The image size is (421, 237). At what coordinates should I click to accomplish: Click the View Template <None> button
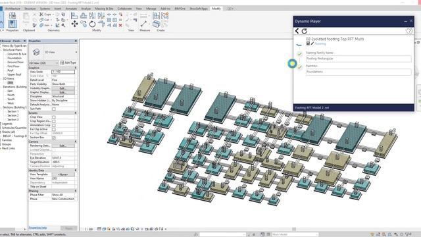(63, 174)
